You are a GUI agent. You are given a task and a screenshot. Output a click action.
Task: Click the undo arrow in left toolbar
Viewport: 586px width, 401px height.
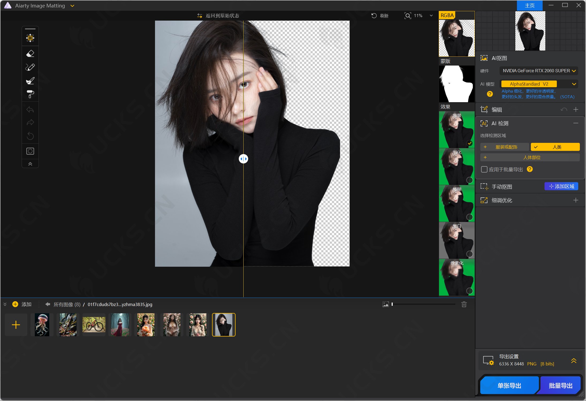tap(30, 109)
